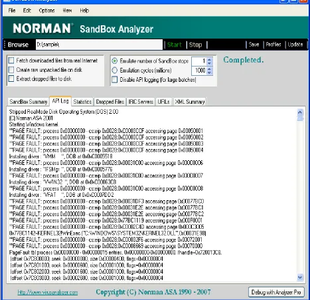Image resolution: width=310 pixels, height=300 pixels.
Task: Click the KERNEL32!WinExec log line
Action: tap(108, 233)
